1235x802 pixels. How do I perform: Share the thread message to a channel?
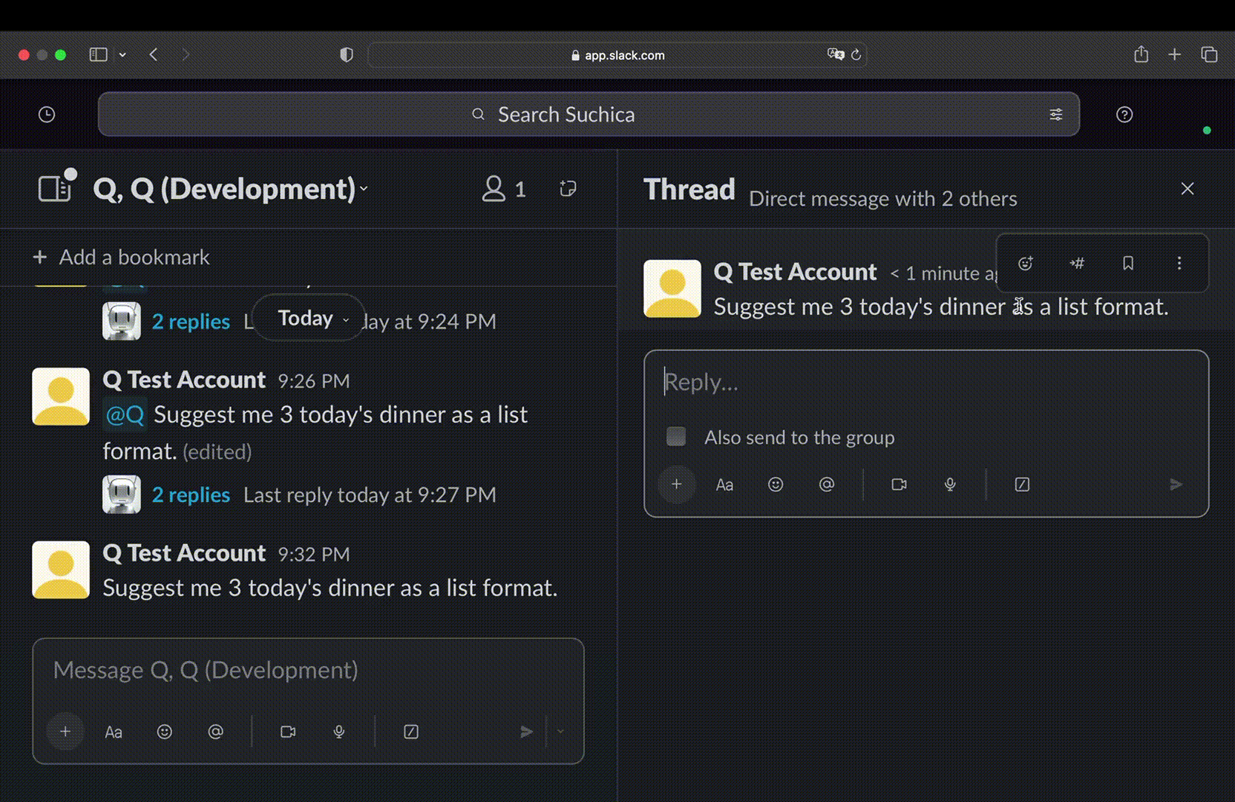coord(1076,263)
